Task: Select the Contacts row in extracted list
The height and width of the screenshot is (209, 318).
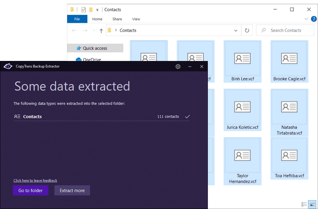Action: 102,116
